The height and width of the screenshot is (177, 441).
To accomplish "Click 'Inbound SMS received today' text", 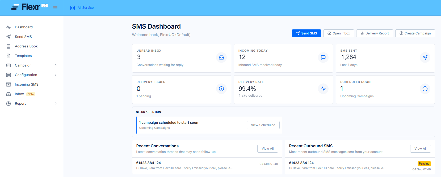I will 260,65.
